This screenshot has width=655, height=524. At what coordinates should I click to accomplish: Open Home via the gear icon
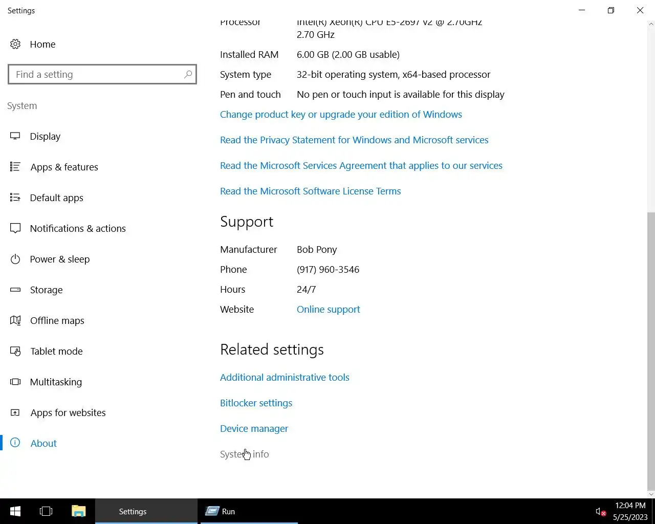point(15,44)
